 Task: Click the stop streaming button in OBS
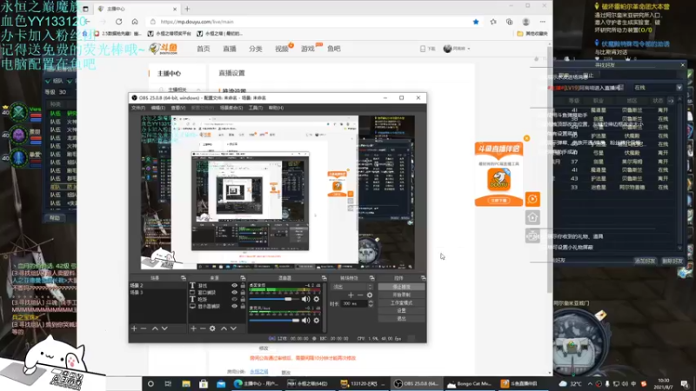coord(401,287)
